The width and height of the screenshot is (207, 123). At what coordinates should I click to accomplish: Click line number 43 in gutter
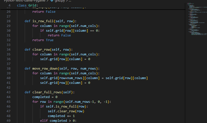pos(8,92)
